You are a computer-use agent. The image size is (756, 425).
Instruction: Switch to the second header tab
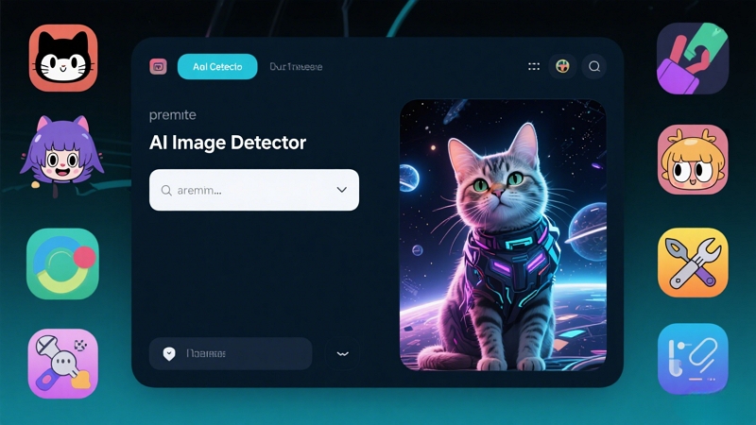click(x=296, y=66)
